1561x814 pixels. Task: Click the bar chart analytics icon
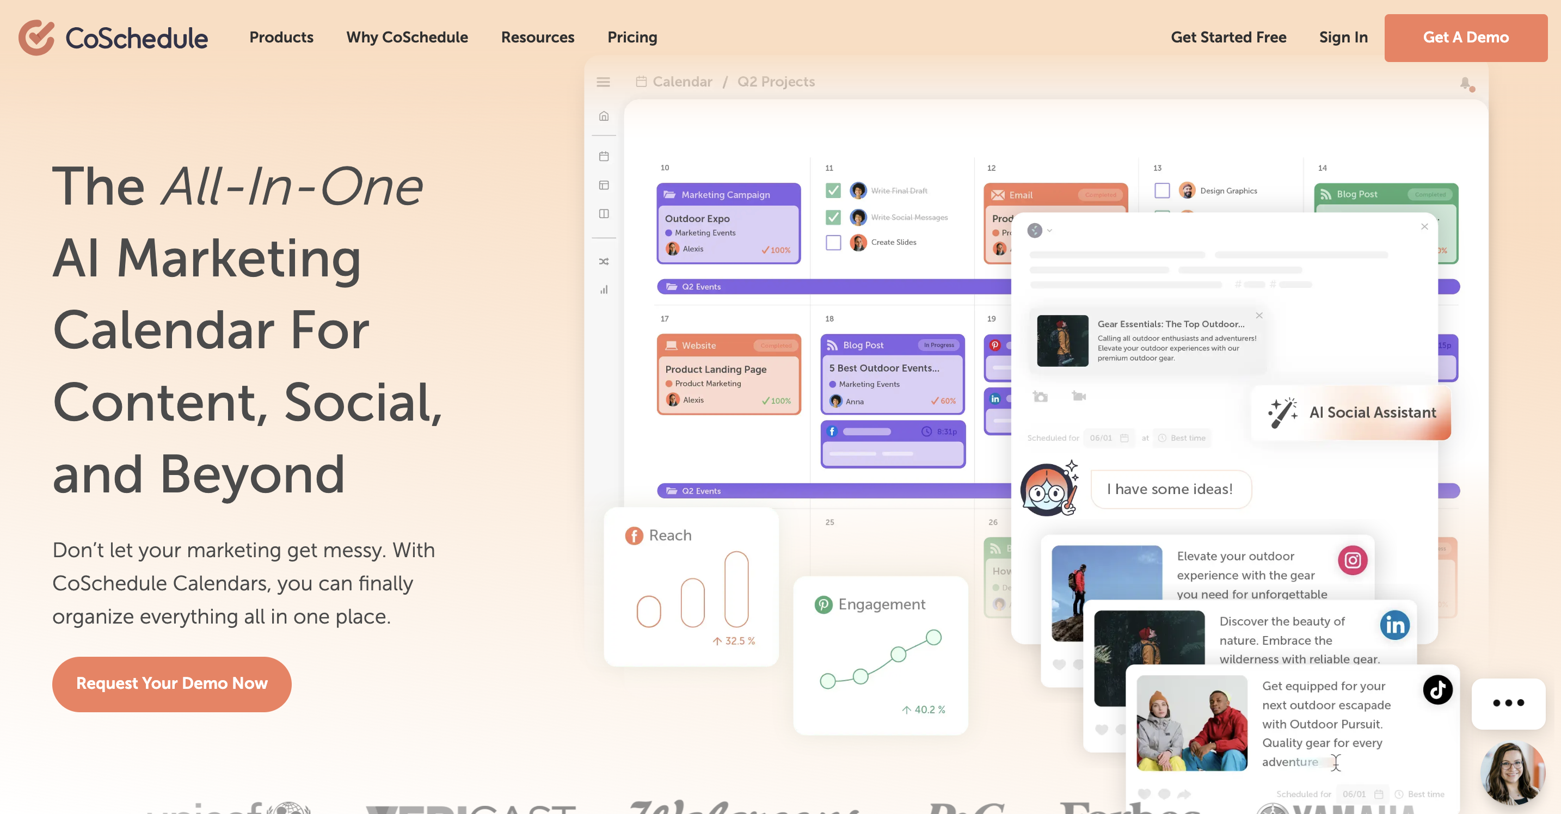tap(605, 290)
